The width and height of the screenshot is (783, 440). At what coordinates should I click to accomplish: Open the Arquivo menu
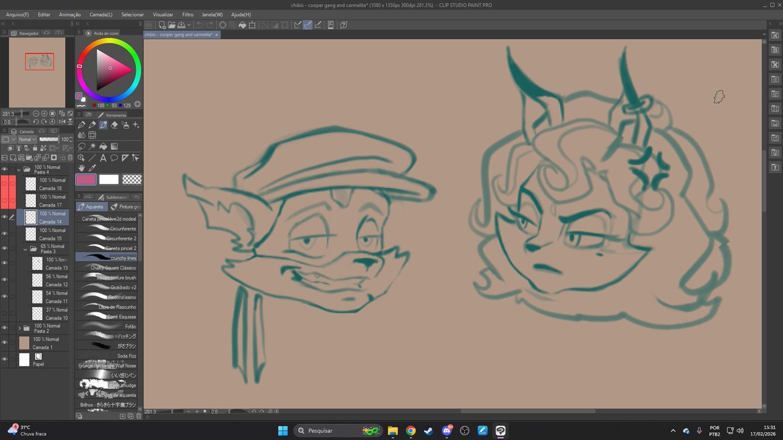(16, 14)
